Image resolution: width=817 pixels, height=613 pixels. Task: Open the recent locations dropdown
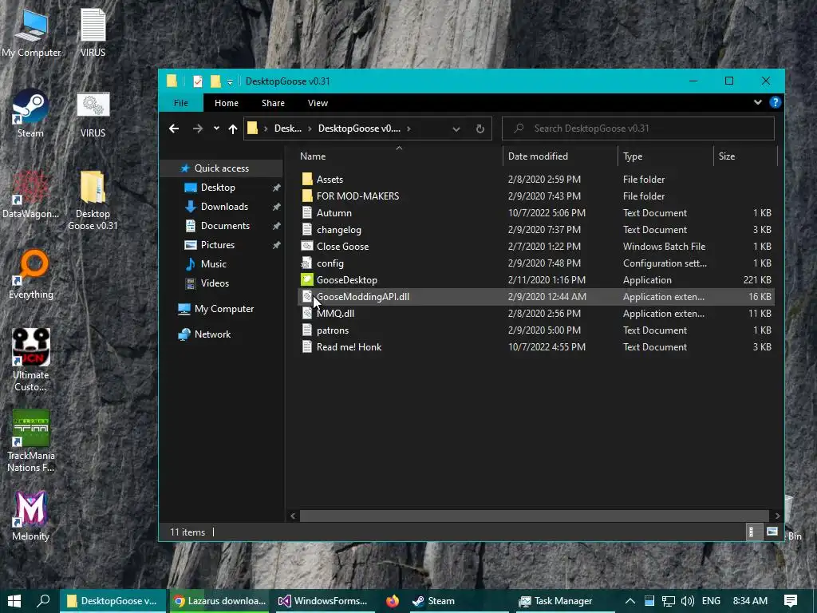pyautogui.click(x=216, y=129)
